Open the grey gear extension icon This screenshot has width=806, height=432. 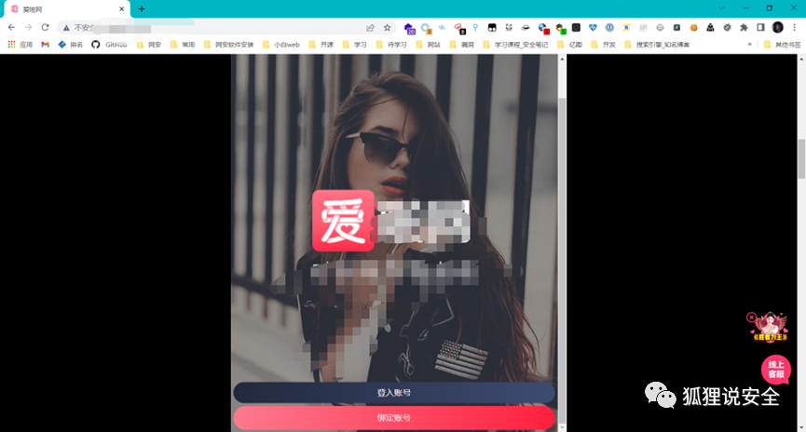(727, 28)
